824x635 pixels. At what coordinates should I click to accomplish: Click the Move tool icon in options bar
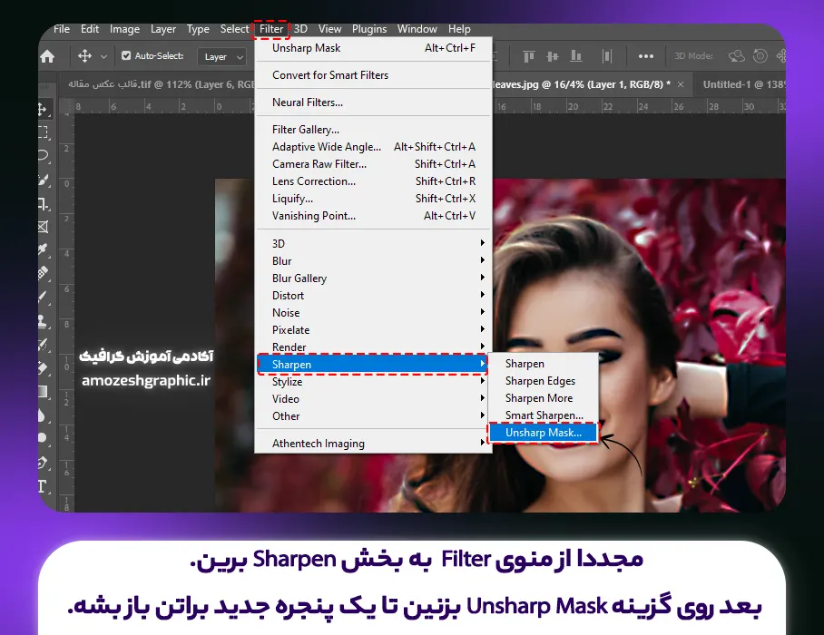click(x=84, y=56)
